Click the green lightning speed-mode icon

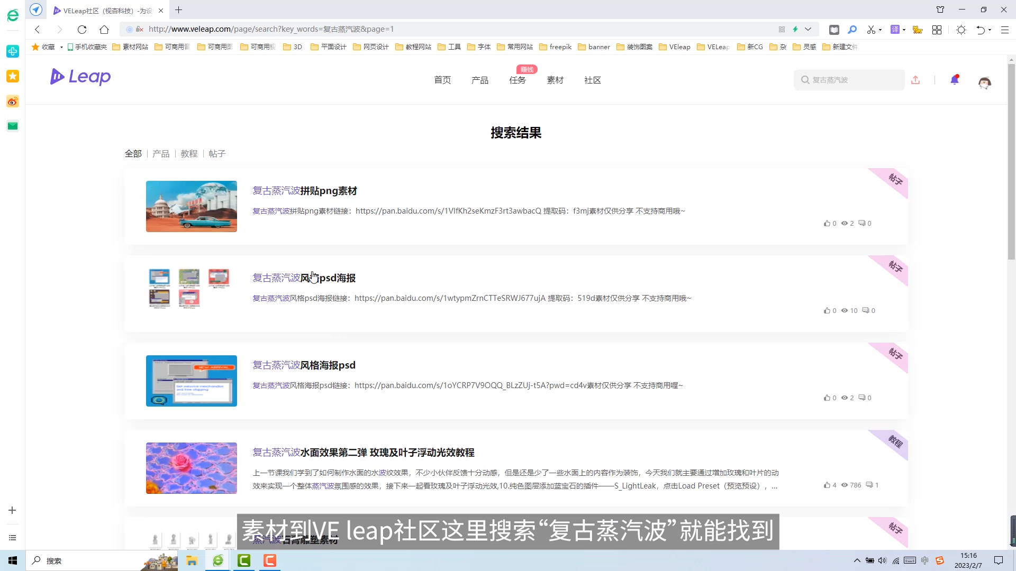(795, 30)
